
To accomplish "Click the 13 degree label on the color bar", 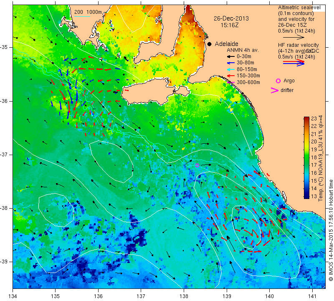I will 314,196.
